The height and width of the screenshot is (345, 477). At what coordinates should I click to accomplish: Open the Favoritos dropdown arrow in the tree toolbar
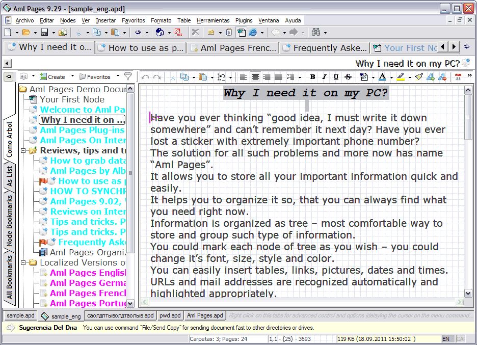(x=118, y=76)
